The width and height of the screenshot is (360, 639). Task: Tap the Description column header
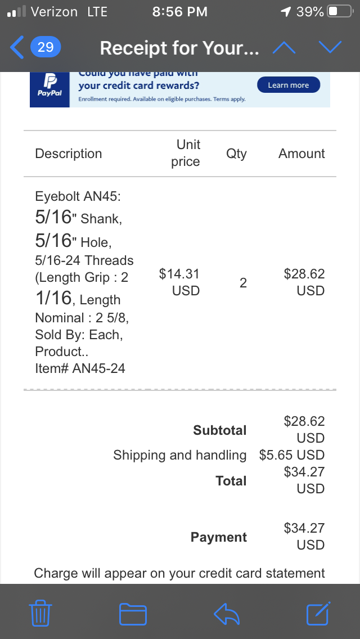click(69, 154)
